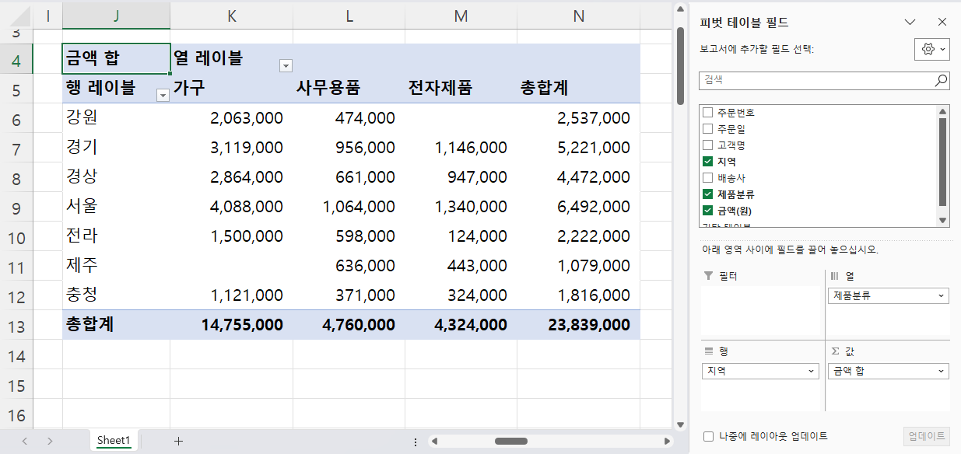
Task: Open the Tools gear icon in PivotTable Fields
Action: 929,48
